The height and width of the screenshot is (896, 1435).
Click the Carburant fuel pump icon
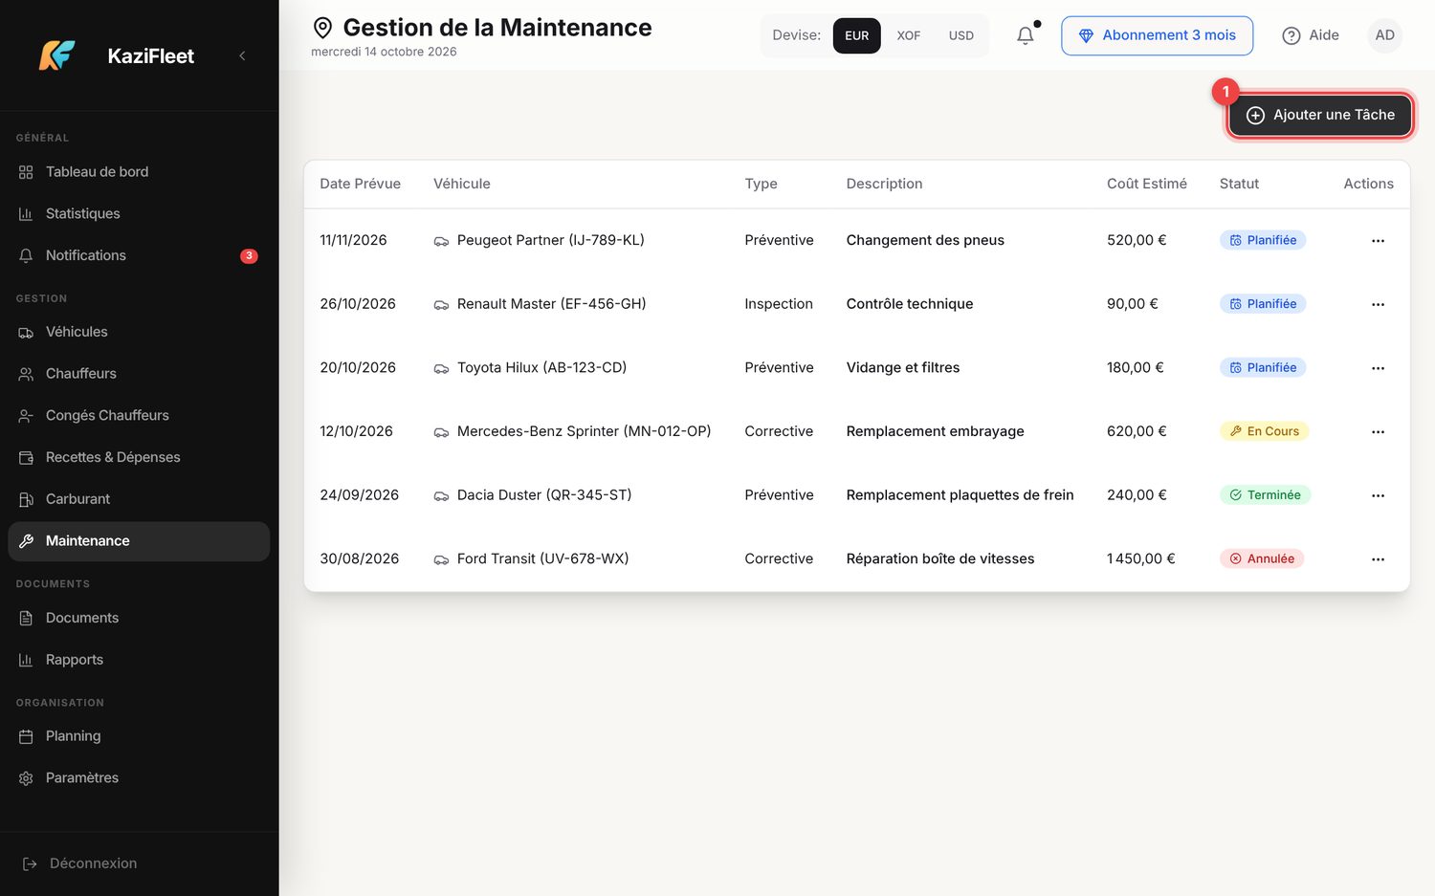click(x=26, y=499)
